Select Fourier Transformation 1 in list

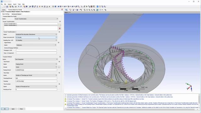pyautogui.click(x=31, y=24)
